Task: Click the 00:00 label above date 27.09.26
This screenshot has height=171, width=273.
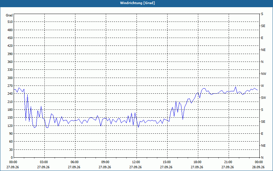Action: [13, 162]
